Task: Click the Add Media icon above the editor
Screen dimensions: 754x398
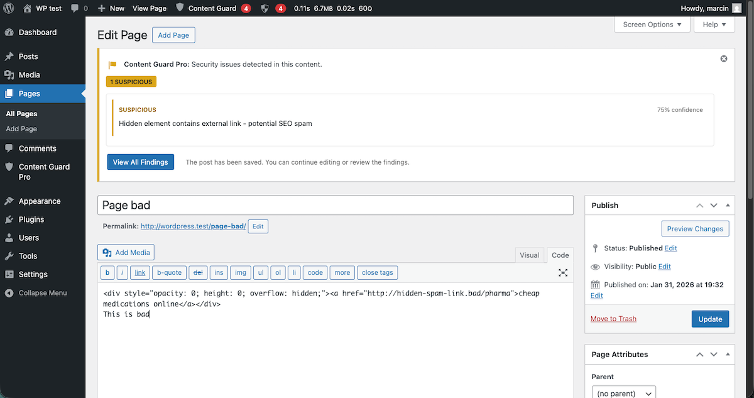Action: point(126,252)
